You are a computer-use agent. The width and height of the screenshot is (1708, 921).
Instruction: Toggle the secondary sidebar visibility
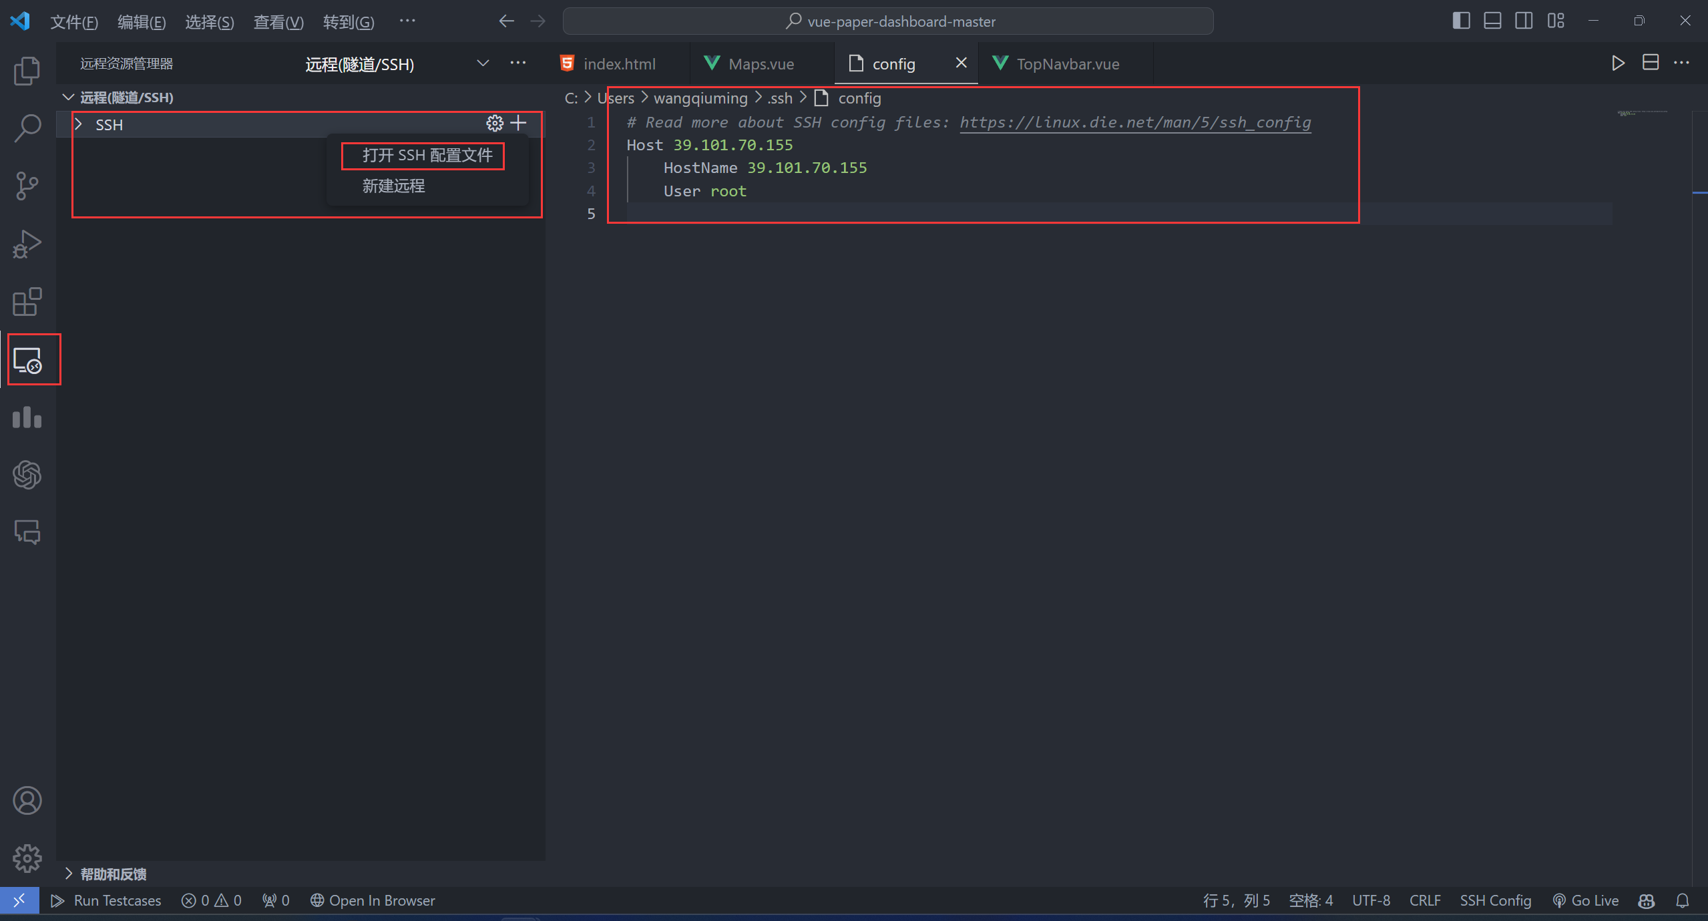point(1524,21)
